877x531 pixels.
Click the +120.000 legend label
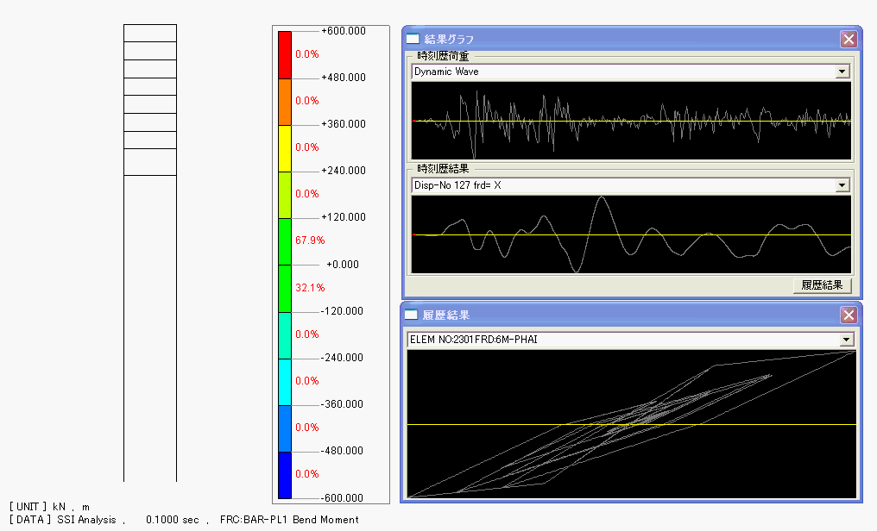point(344,216)
